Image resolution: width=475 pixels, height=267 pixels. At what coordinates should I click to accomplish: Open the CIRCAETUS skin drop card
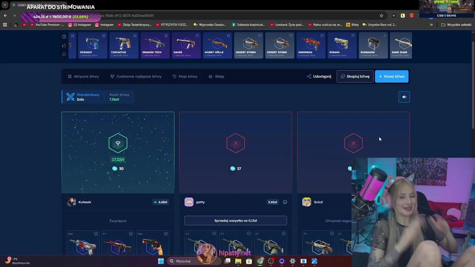coord(123,45)
